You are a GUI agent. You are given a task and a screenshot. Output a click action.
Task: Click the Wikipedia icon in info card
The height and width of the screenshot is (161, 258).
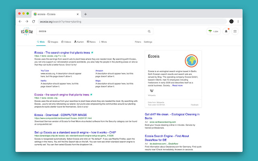click(x=151, y=91)
